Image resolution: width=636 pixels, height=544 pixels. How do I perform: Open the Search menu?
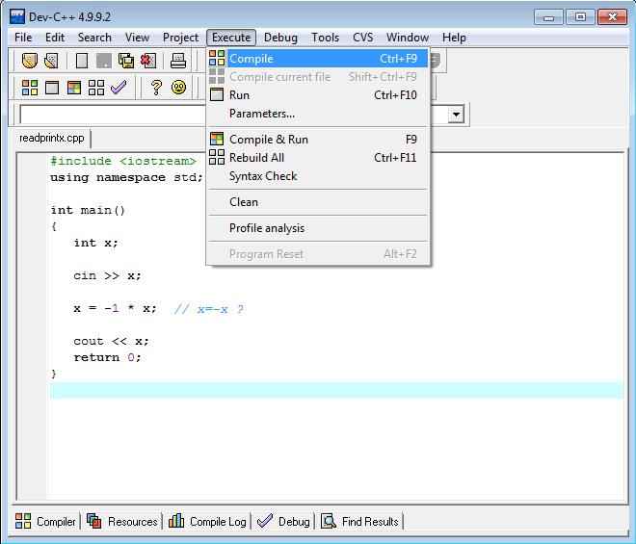tap(94, 38)
